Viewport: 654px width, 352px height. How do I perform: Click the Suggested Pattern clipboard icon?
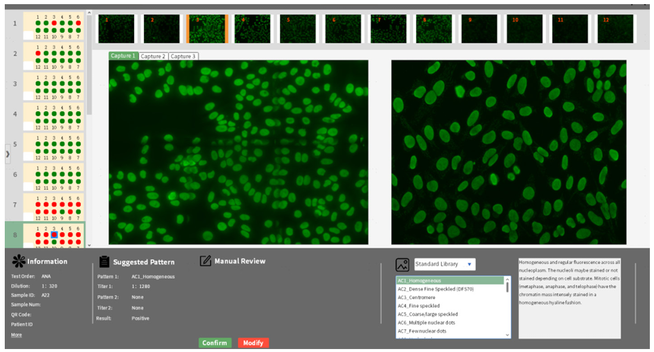[104, 262]
